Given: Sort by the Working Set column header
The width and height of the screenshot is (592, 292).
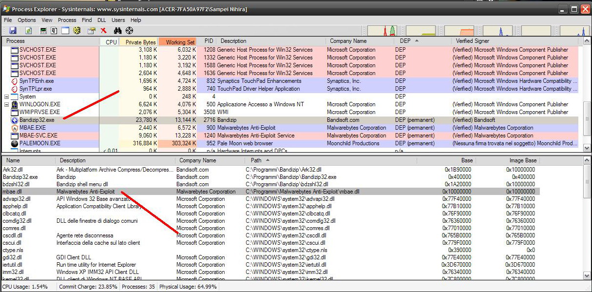Looking at the screenshot, I should (x=178, y=42).
